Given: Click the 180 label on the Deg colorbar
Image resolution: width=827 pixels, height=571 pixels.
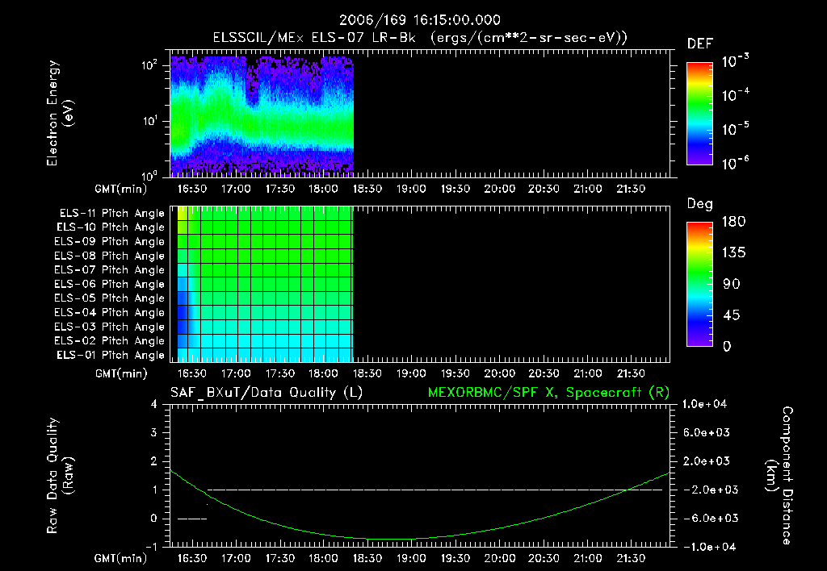Looking at the screenshot, I should point(733,222).
